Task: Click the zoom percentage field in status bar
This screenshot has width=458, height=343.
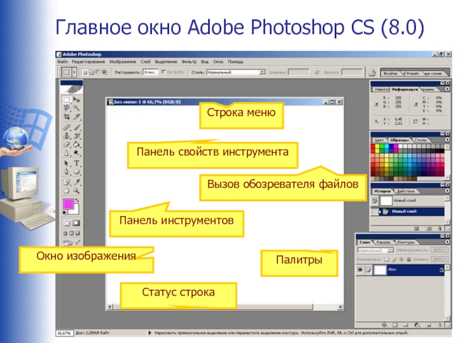Action: click(64, 333)
